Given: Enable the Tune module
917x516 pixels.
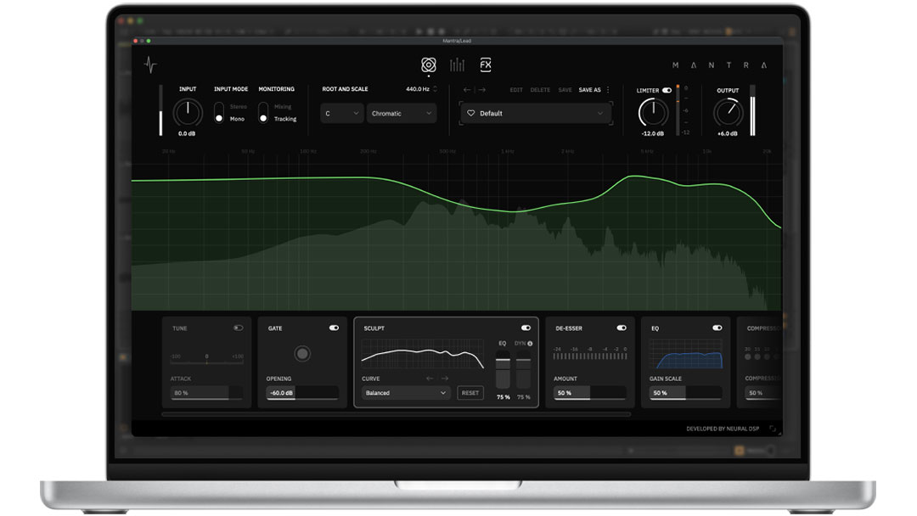Looking at the screenshot, I should click(238, 328).
